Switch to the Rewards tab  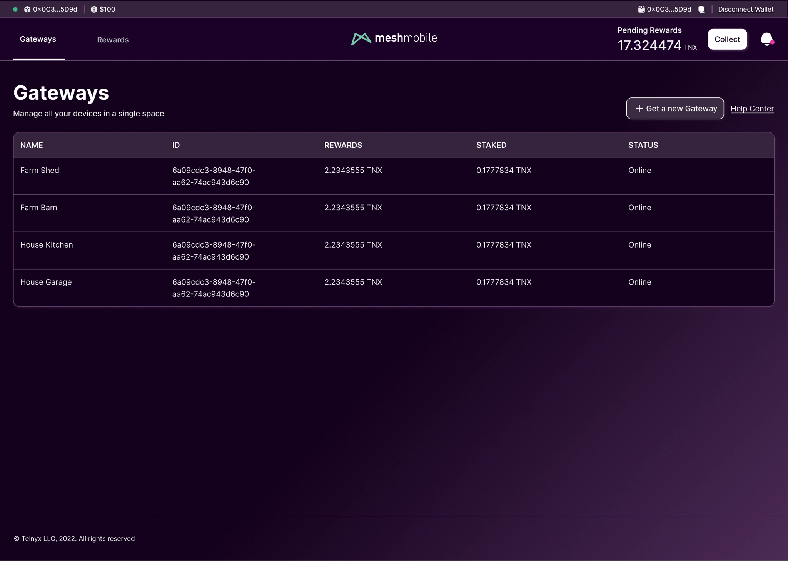113,40
